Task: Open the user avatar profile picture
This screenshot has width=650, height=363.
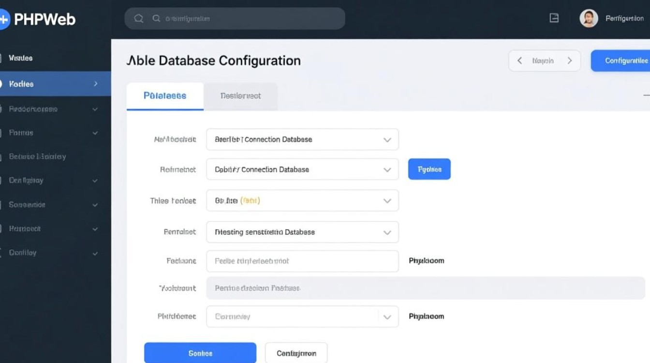Action: (x=589, y=19)
